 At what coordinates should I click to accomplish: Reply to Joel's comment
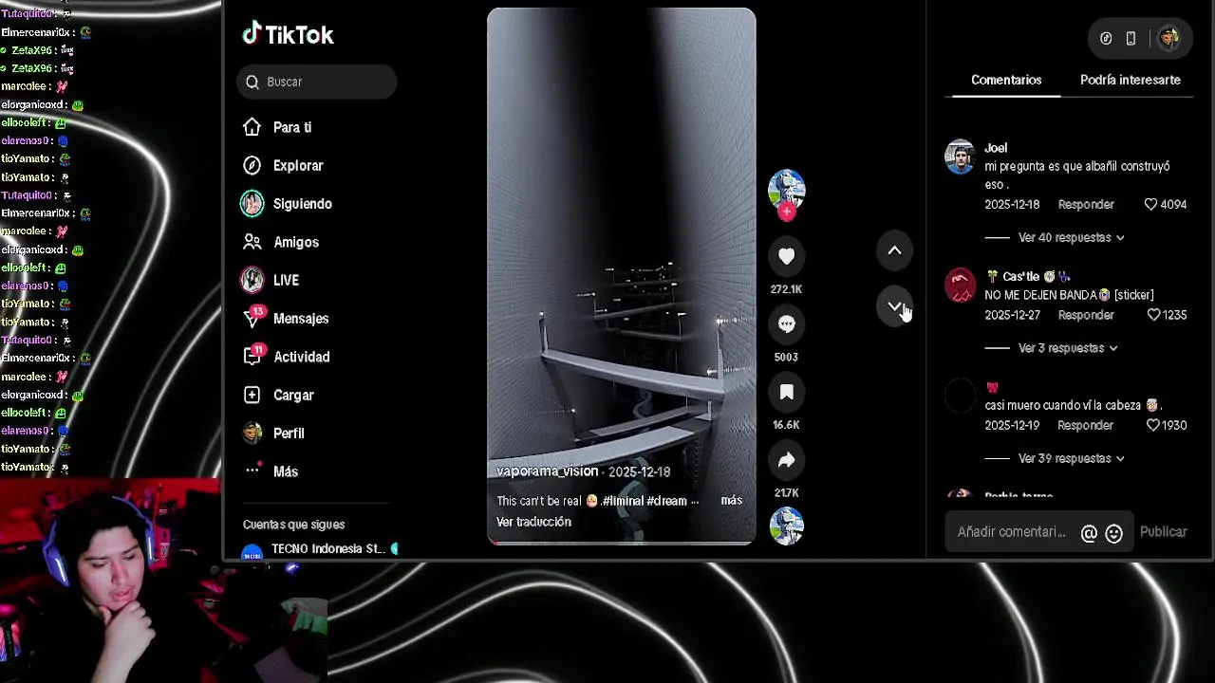(1086, 204)
